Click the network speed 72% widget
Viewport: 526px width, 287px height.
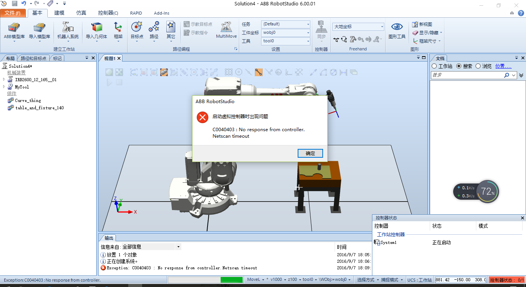click(476, 192)
